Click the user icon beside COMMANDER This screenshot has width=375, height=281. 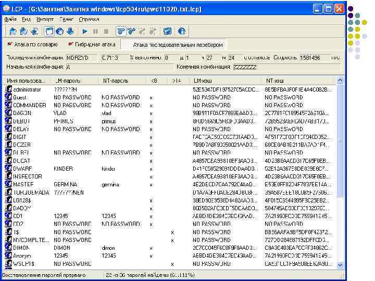click(x=8, y=105)
